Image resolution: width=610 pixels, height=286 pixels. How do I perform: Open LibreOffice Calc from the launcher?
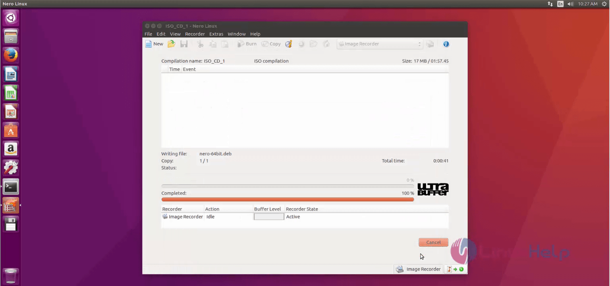(11, 93)
